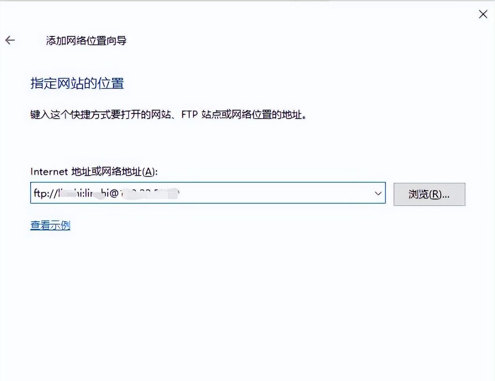The width and height of the screenshot is (495, 381).
Task: Click the instruction text mentioning FTP 站点
Action: 168,114
